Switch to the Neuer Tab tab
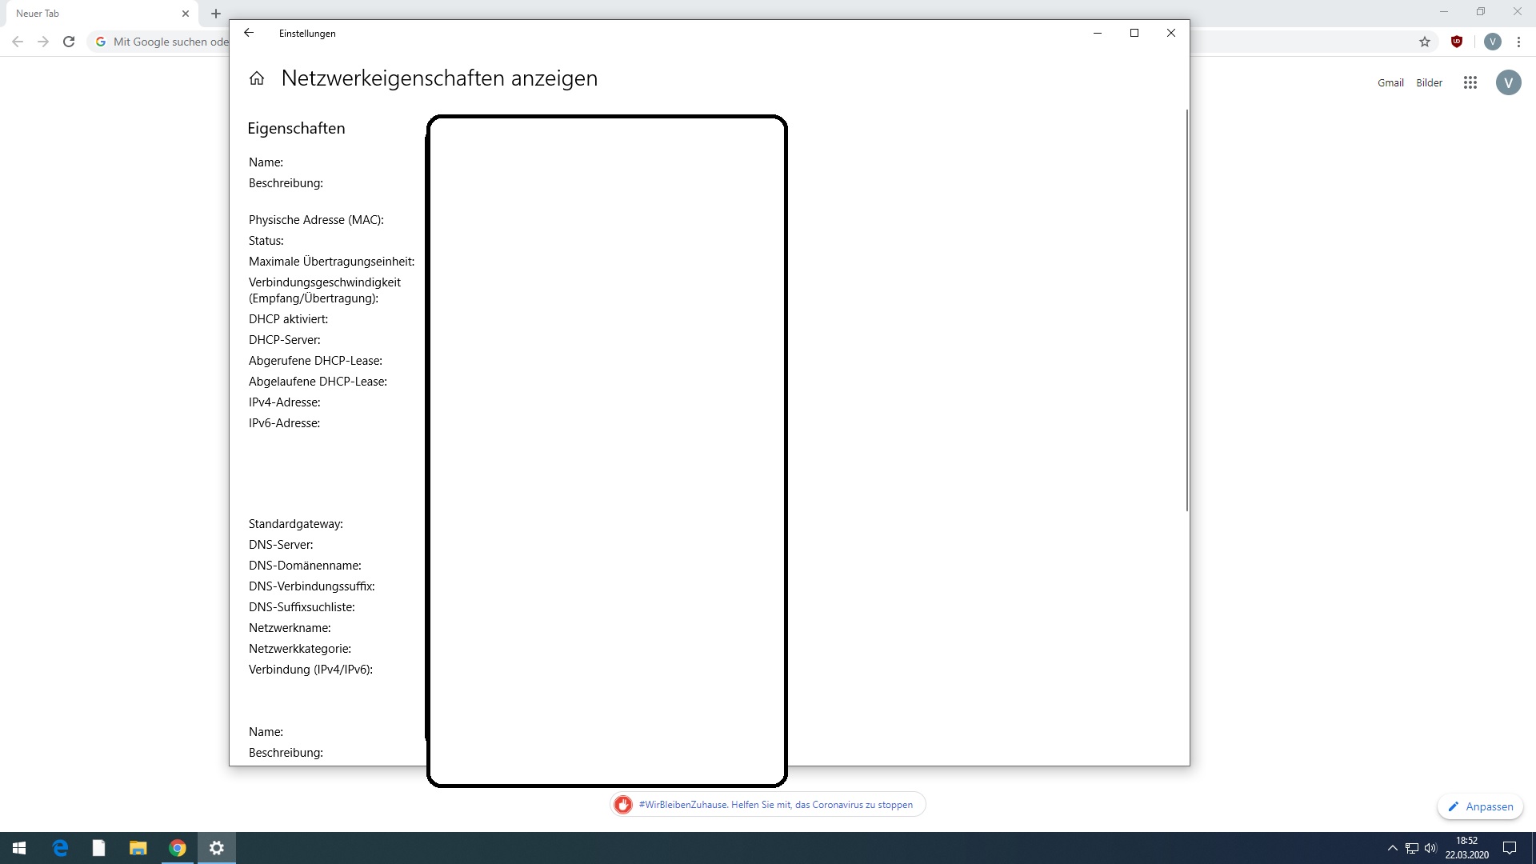 pyautogui.click(x=96, y=14)
